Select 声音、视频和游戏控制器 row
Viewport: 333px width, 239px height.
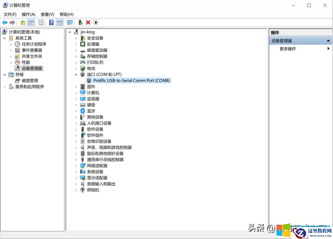click(x=109, y=148)
